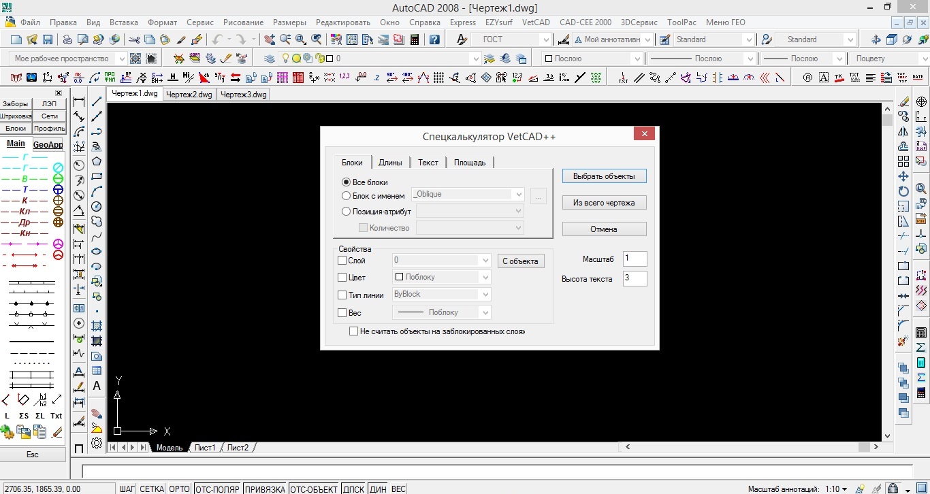Click the 'Из всего чертежа' button

click(x=604, y=203)
